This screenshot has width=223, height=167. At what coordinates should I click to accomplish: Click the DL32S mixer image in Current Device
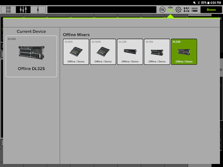coord(31,53)
